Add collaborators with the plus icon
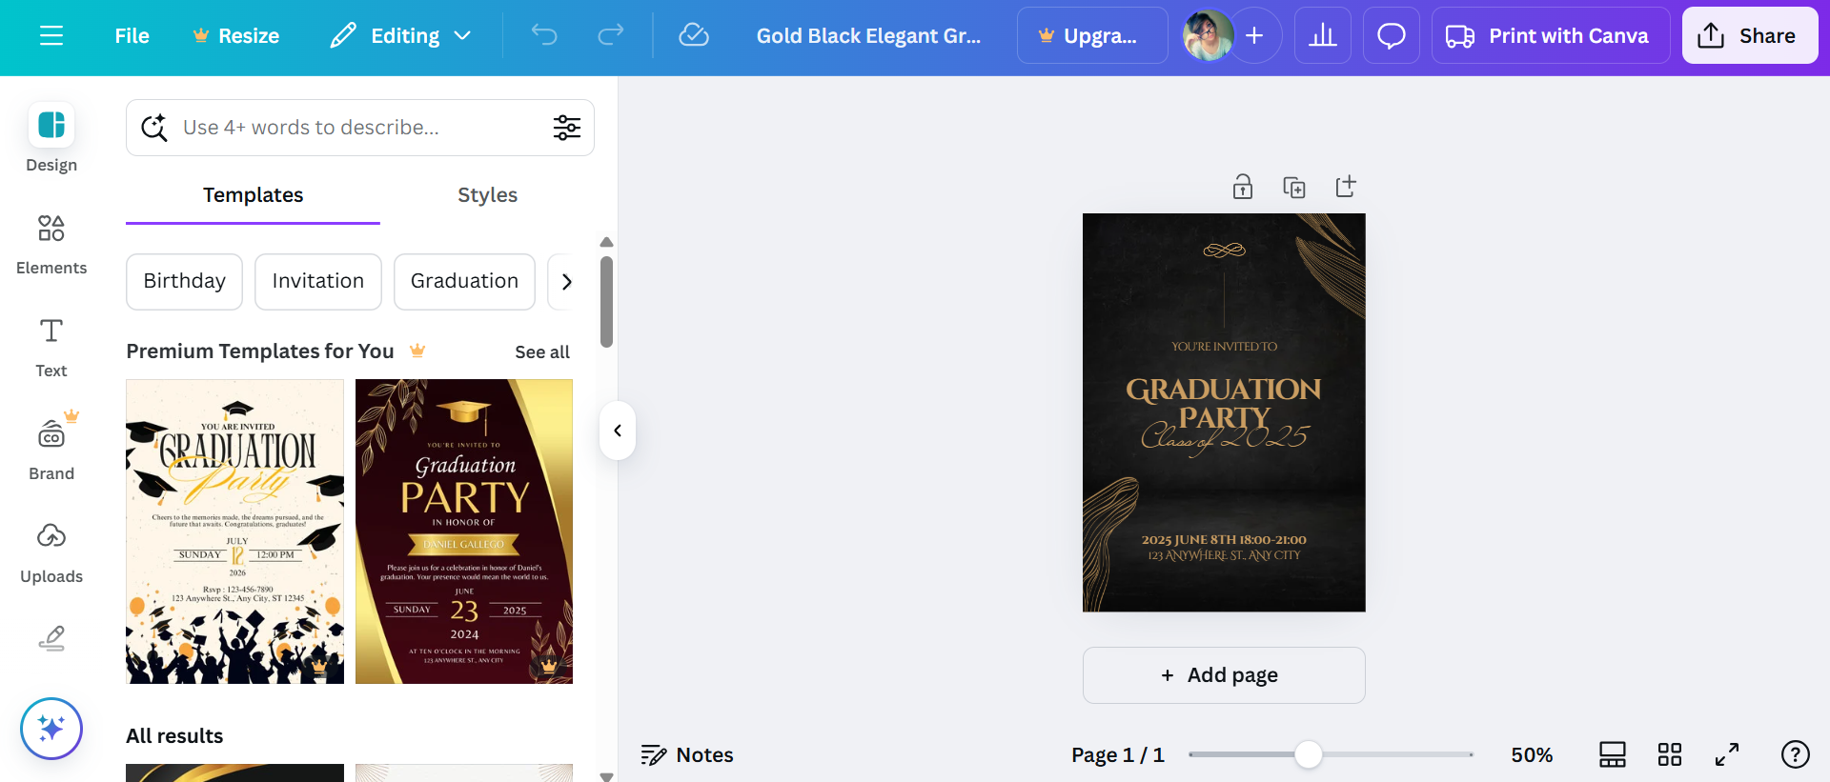This screenshot has width=1830, height=782. click(1255, 35)
